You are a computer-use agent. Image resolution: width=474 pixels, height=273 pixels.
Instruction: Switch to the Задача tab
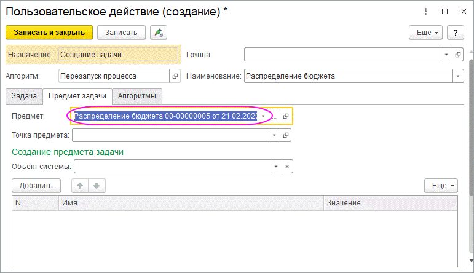pos(24,96)
